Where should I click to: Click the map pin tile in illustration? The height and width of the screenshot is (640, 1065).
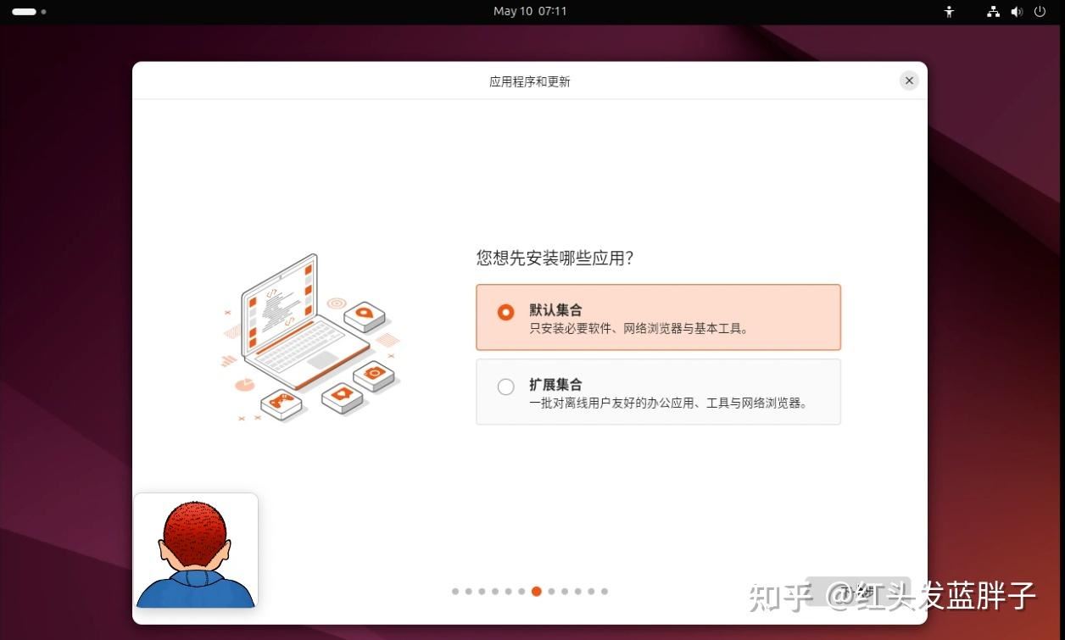coord(365,315)
